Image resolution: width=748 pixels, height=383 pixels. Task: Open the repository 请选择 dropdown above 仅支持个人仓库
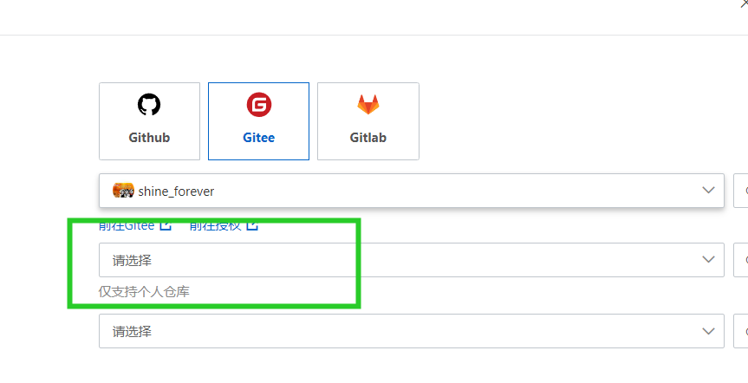point(412,260)
